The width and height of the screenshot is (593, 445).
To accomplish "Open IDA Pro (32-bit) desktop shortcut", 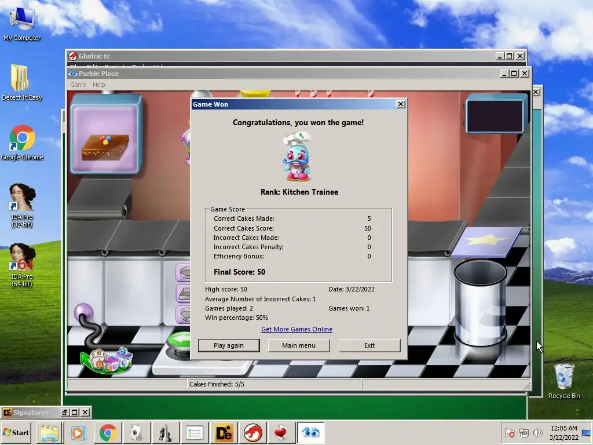I will 22,206.
